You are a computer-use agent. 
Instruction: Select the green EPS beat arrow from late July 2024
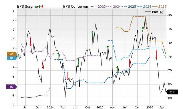pos(79,63)
